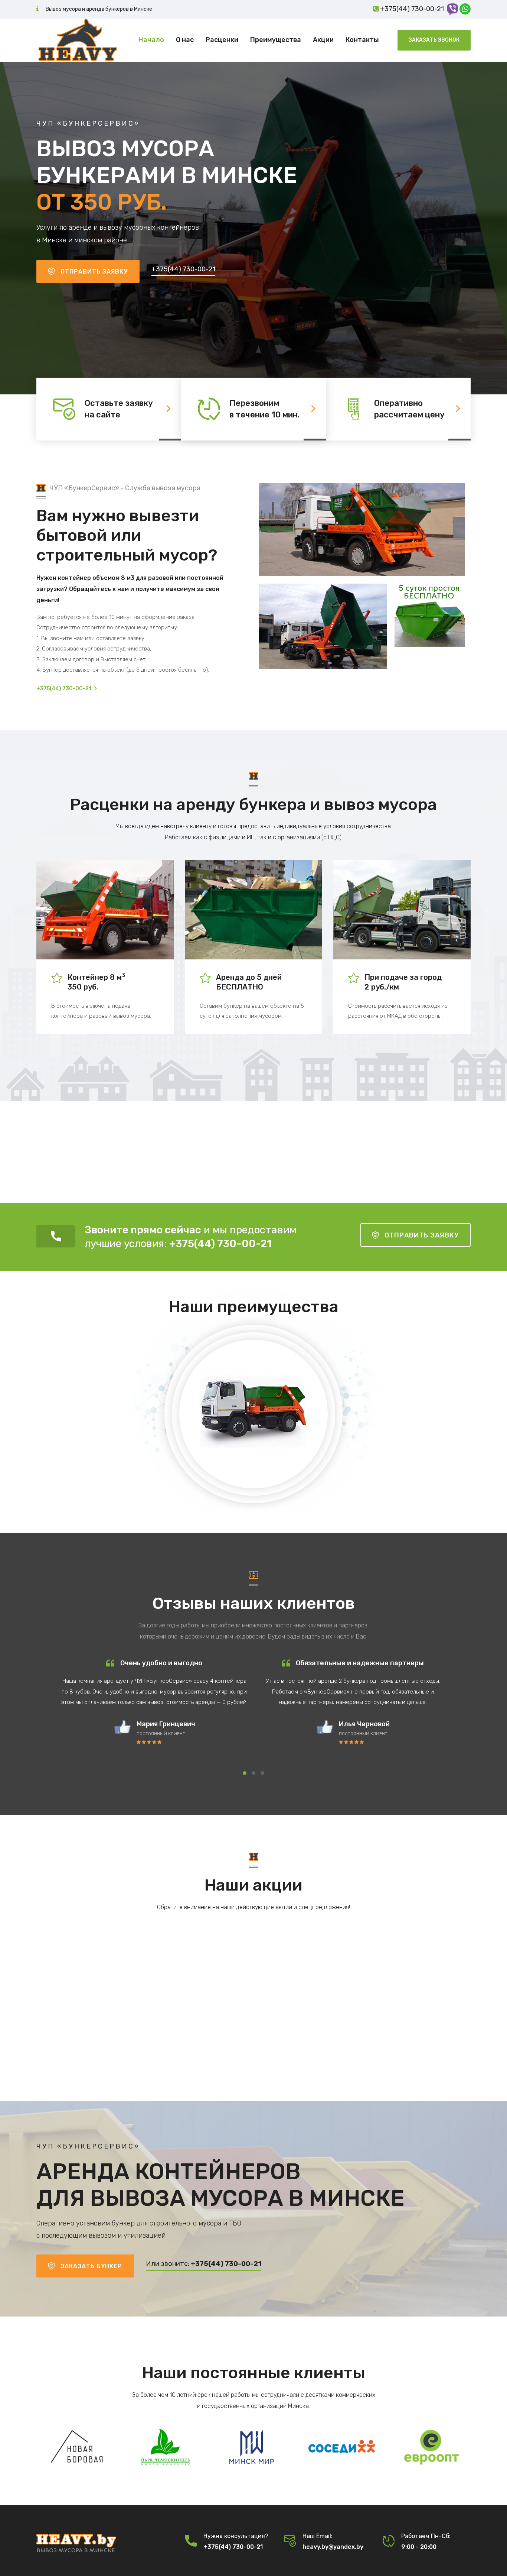The image size is (507, 2576).
Task: Click calculator icon by 'Оперативно рассчитаем цену'
Action: [353, 408]
